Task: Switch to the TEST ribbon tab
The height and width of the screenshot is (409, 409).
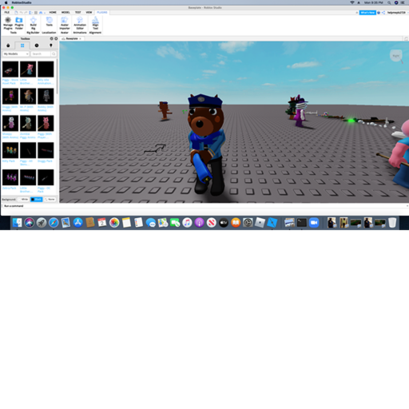Action: (77, 13)
